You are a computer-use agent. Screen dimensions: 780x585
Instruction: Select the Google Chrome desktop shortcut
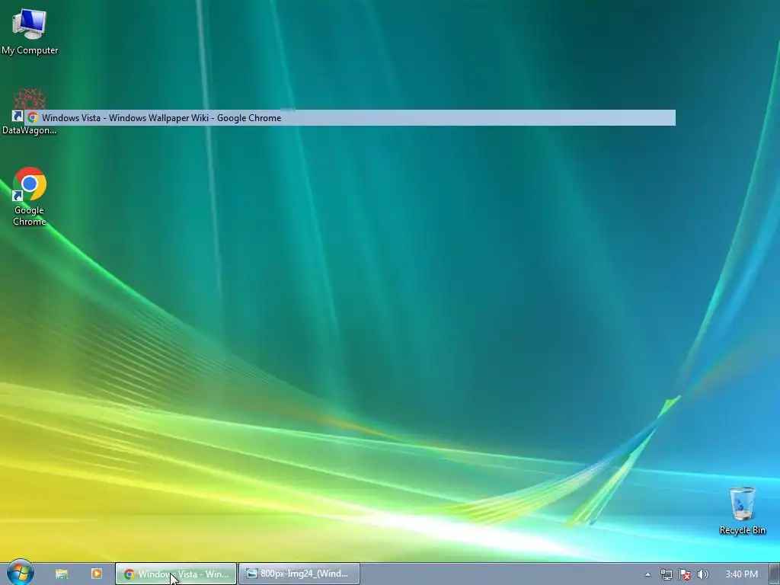coord(30,197)
